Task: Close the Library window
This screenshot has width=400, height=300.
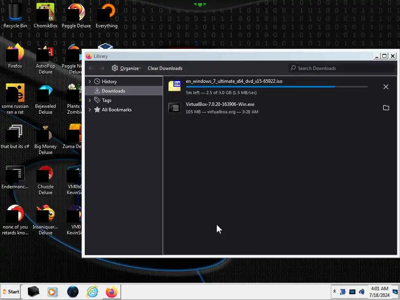Action: (393, 56)
